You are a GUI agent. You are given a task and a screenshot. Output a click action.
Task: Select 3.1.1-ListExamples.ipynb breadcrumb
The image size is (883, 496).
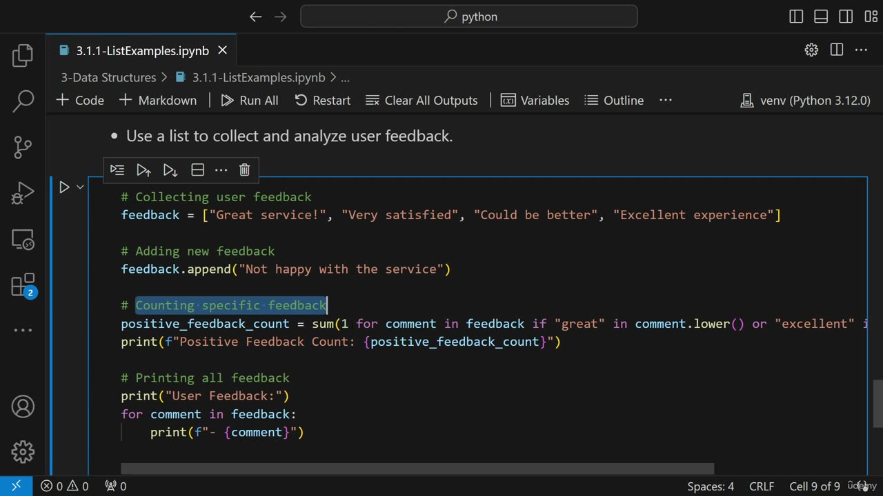pos(251,77)
